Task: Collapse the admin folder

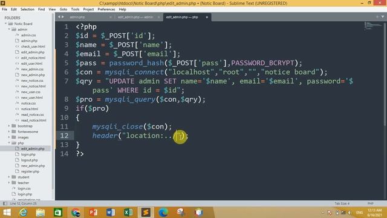Action: (9, 30)
